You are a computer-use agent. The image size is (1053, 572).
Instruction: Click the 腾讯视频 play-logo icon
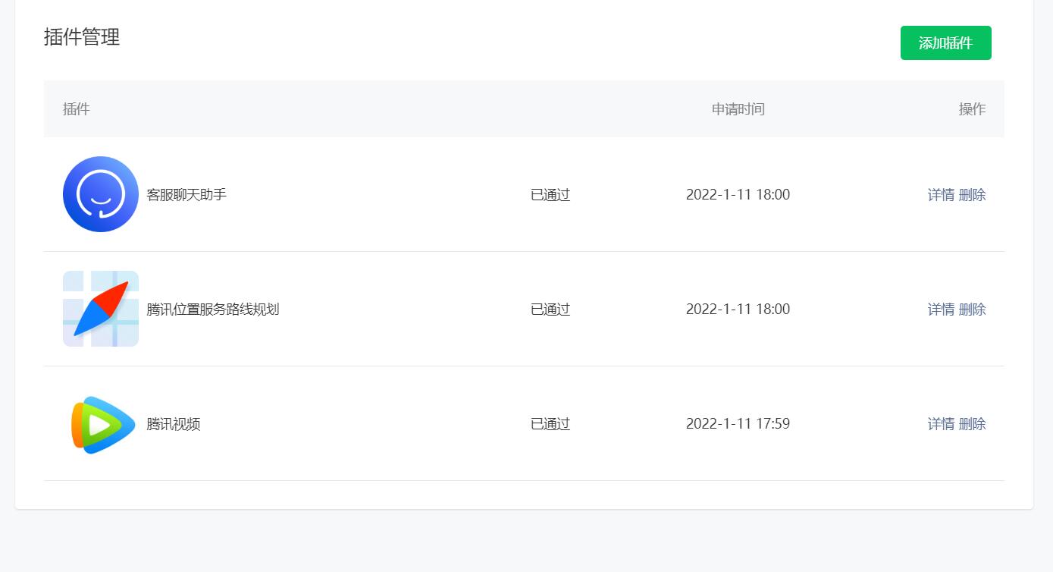coord(101,423)
